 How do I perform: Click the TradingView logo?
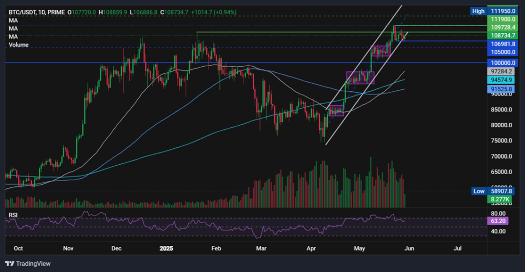coord(28,264)
